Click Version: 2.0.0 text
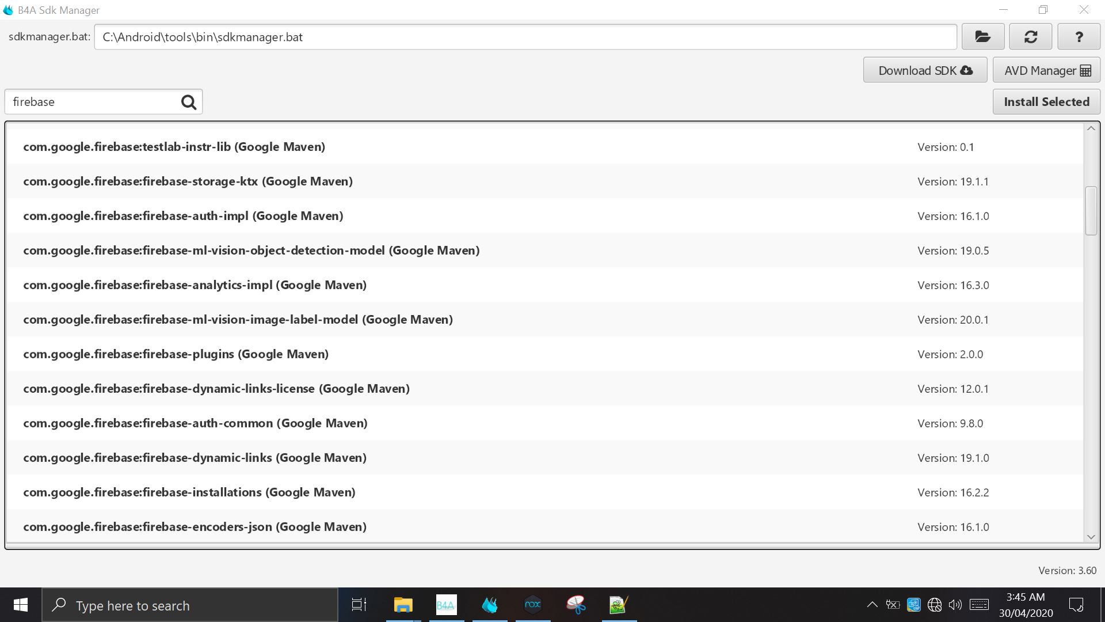The width and height of the screenshot is (1105, 622). pyautogui.click(x=950, y=354)
